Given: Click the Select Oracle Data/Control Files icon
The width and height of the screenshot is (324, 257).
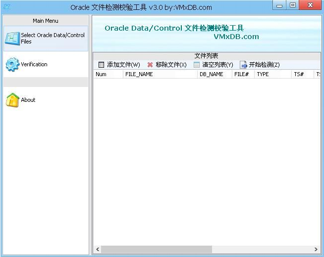Looking at the screenshot, I should 12,39.
